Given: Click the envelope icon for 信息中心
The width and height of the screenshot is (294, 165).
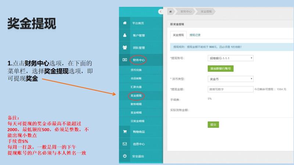Looking at the screenshot, I should [x=125, y=144].
